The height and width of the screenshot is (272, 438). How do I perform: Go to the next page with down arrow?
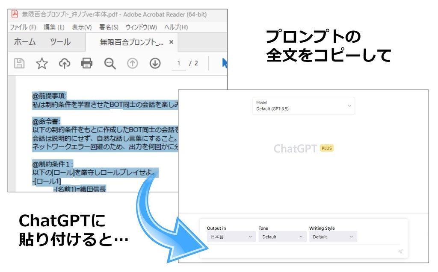[154, 63]
